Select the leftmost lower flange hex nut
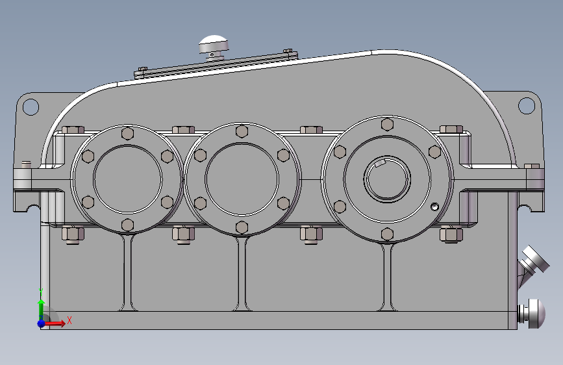 point(73,235)
